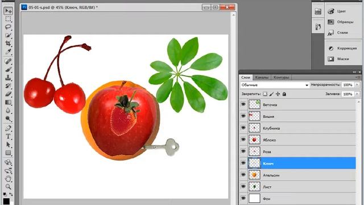Select the Type tool
Screen dimensions: 364x205
(8, 137)
